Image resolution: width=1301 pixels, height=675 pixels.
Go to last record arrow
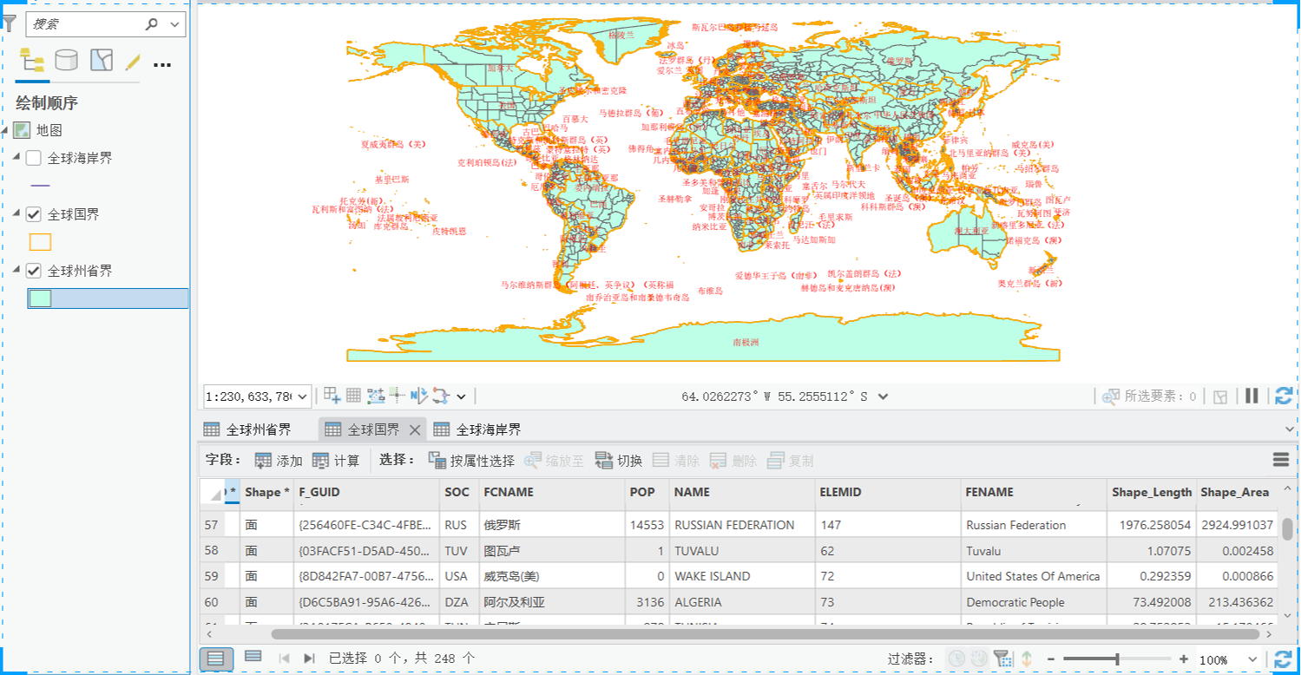coord(309,659)
